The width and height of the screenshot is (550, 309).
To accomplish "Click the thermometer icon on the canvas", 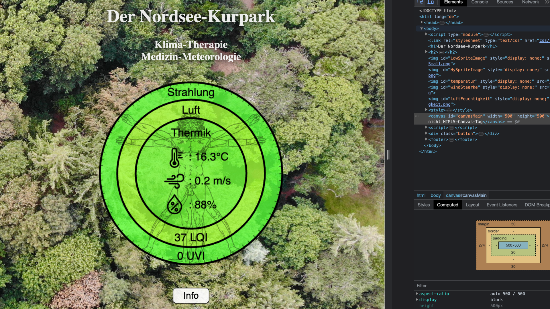I will tap(176, 158).
